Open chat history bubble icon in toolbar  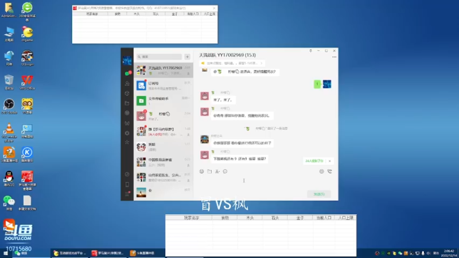pyautogui.click(x=225, y=171)
